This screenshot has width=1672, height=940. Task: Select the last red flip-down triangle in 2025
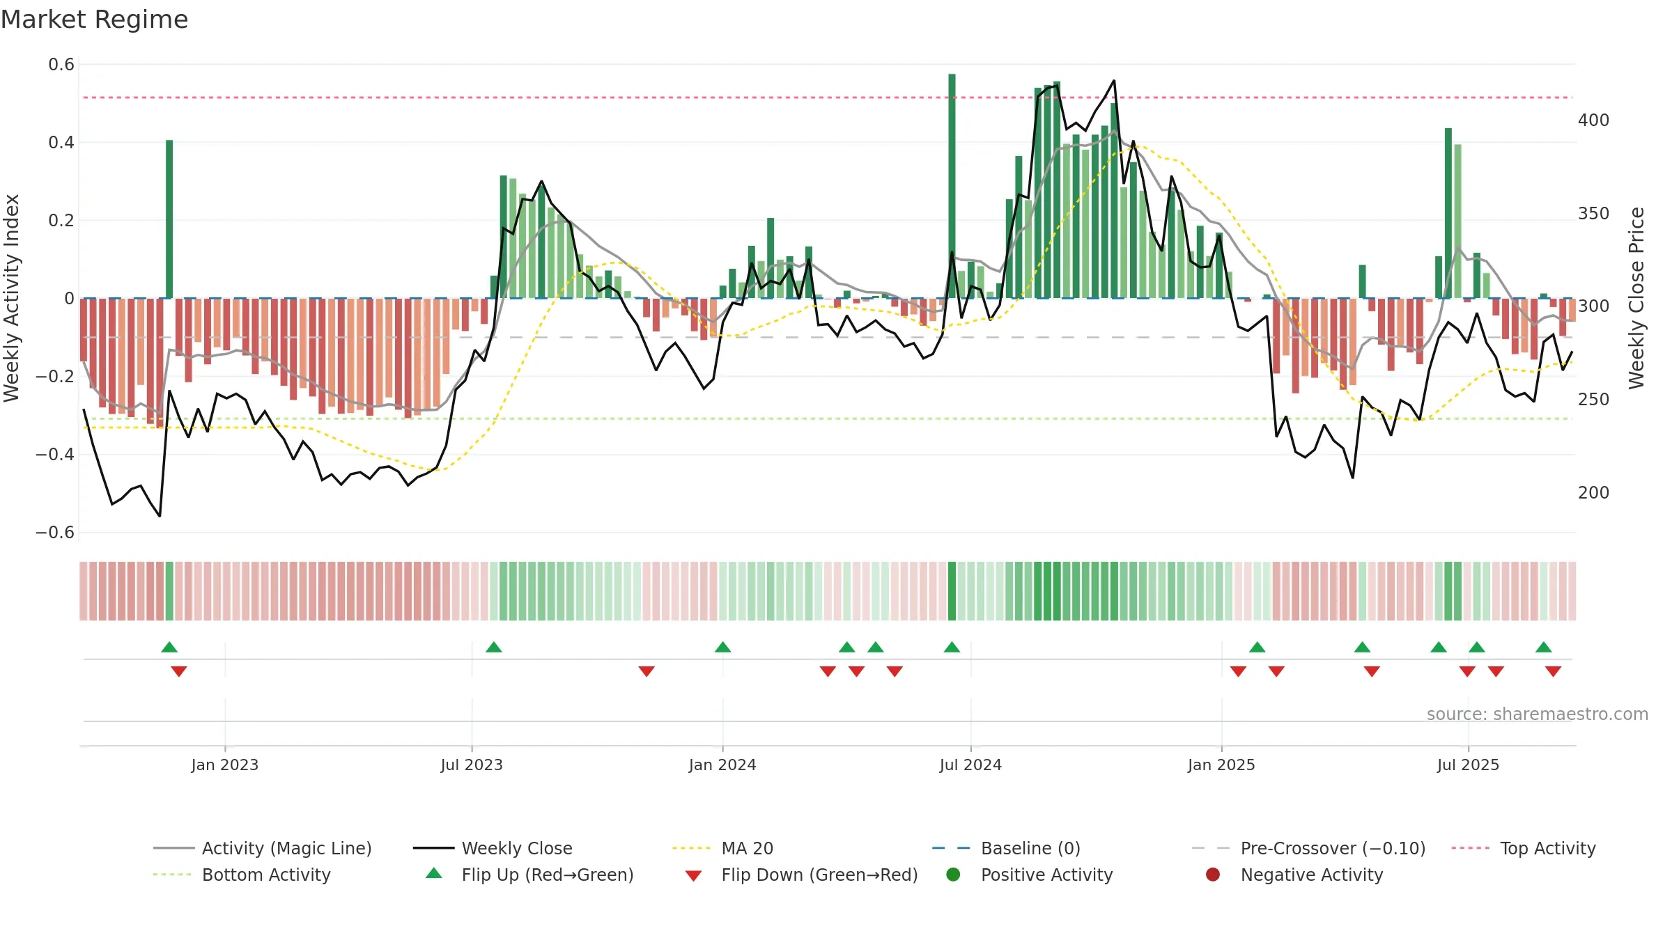(x=1553, y=671)
